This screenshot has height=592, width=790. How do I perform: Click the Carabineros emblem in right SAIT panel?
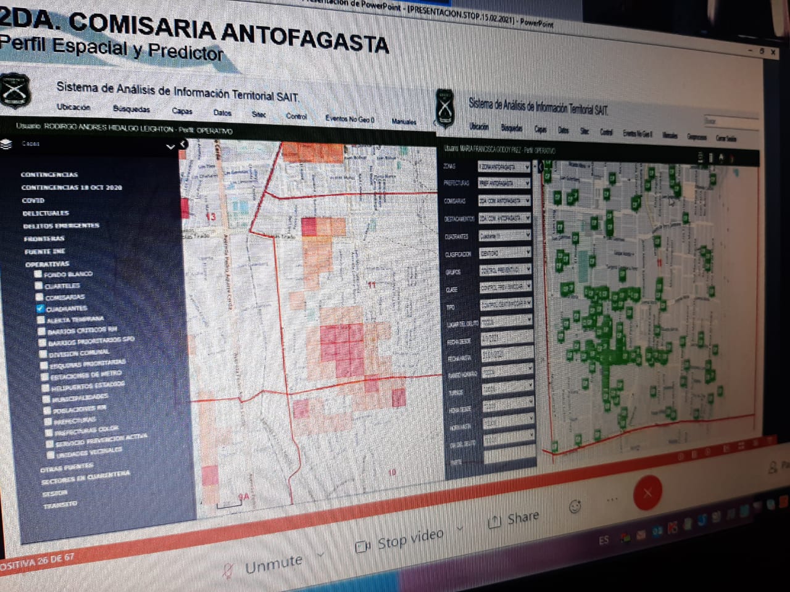[x=445, y=107]
